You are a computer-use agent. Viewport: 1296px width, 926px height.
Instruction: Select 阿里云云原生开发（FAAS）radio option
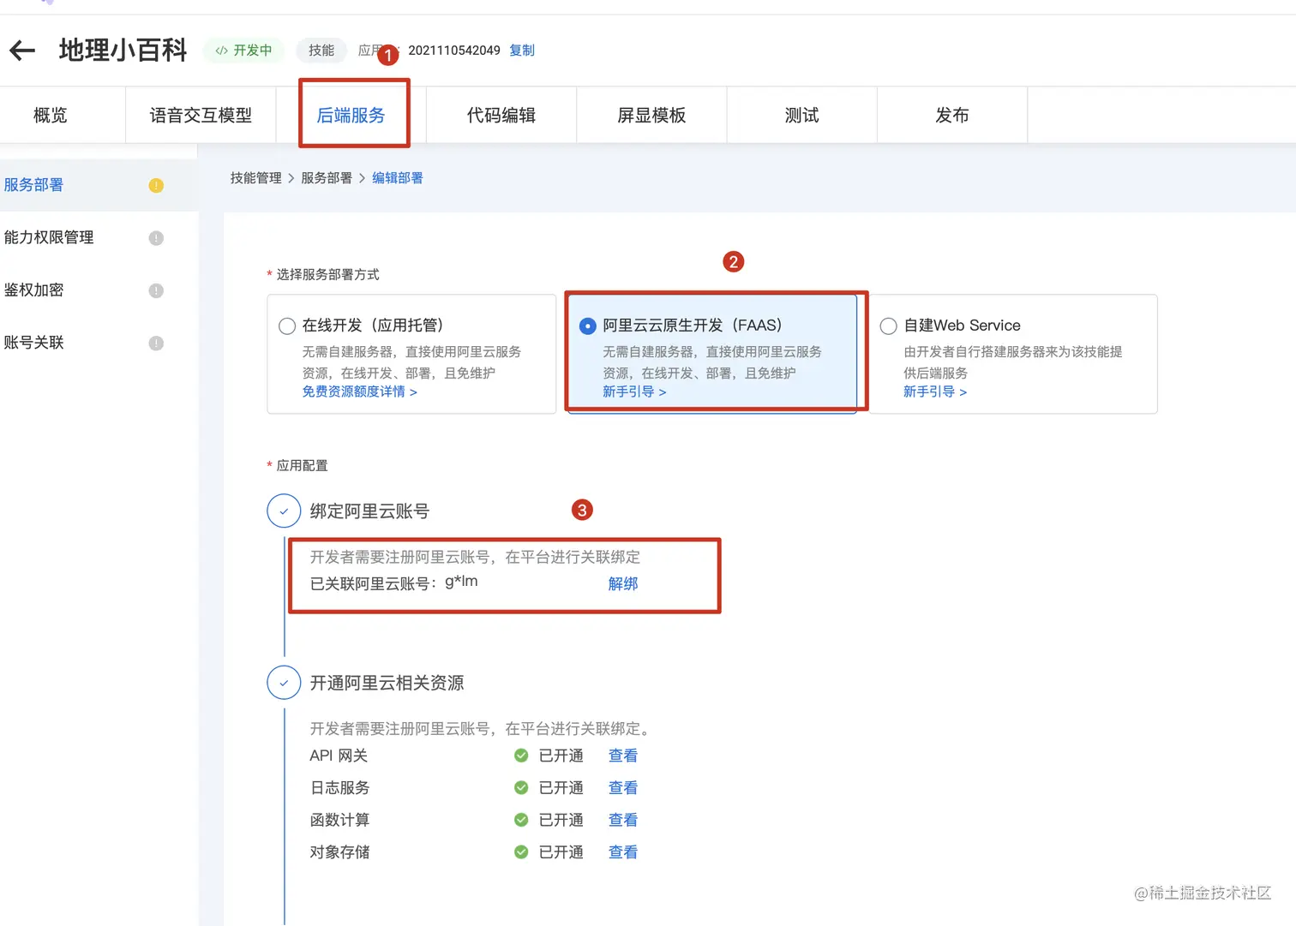pos(588,326)
